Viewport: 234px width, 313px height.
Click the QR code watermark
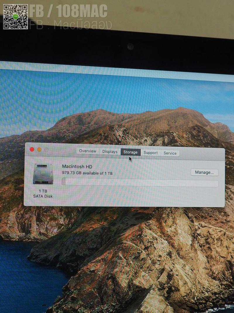click(16, 17)
